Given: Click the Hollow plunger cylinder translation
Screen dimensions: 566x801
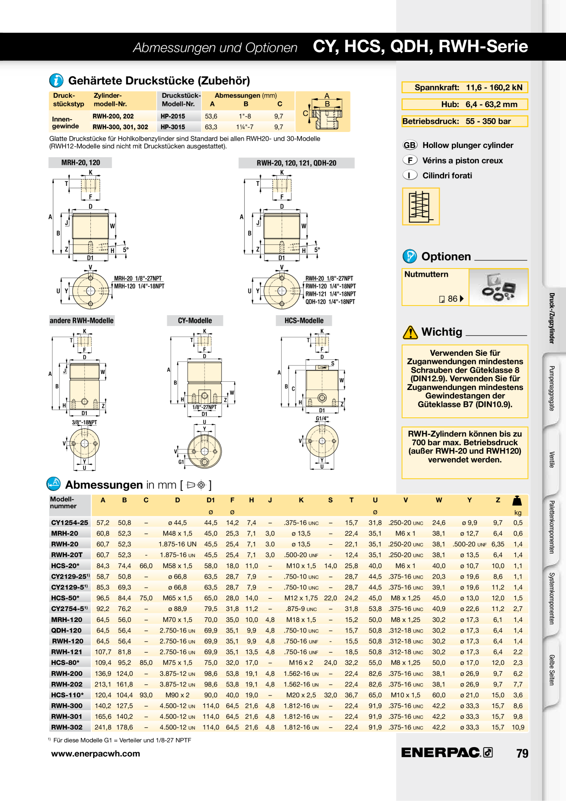Looking at the screenshot, I should 468,145.
